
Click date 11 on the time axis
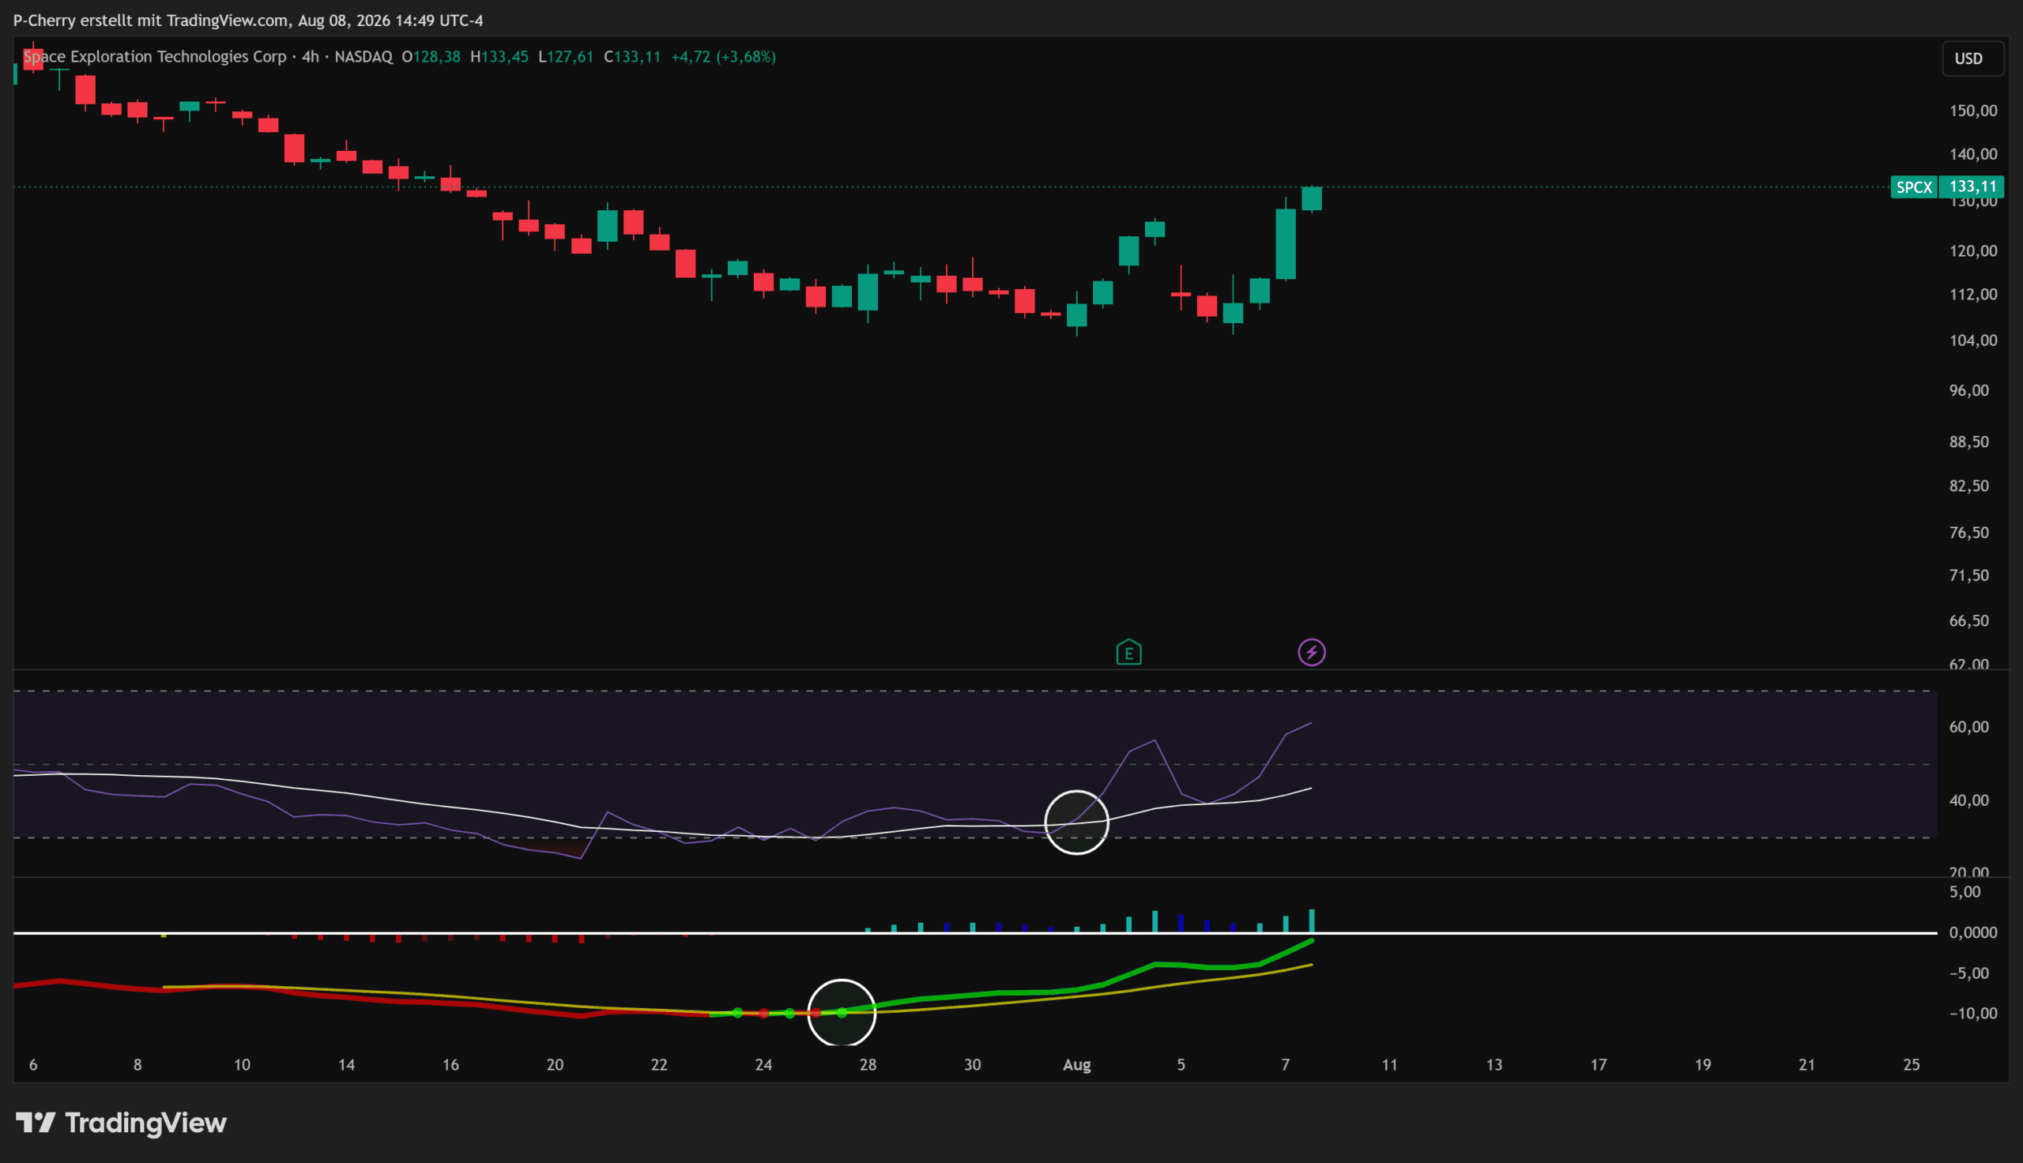tap(1390, 1065)
